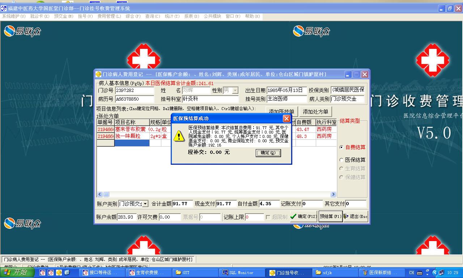The width and height of the screenshot is (463, 278).
Task: Expand the 性别 dropdown
Action: click(x=235, y=90)
